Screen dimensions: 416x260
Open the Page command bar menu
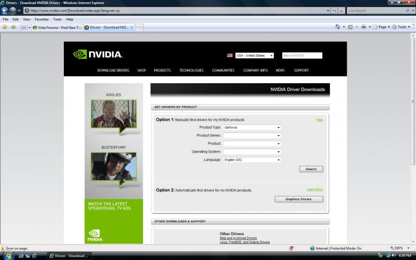[x=382, y=27]
